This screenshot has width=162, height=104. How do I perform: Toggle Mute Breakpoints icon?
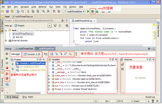(7, 79)
